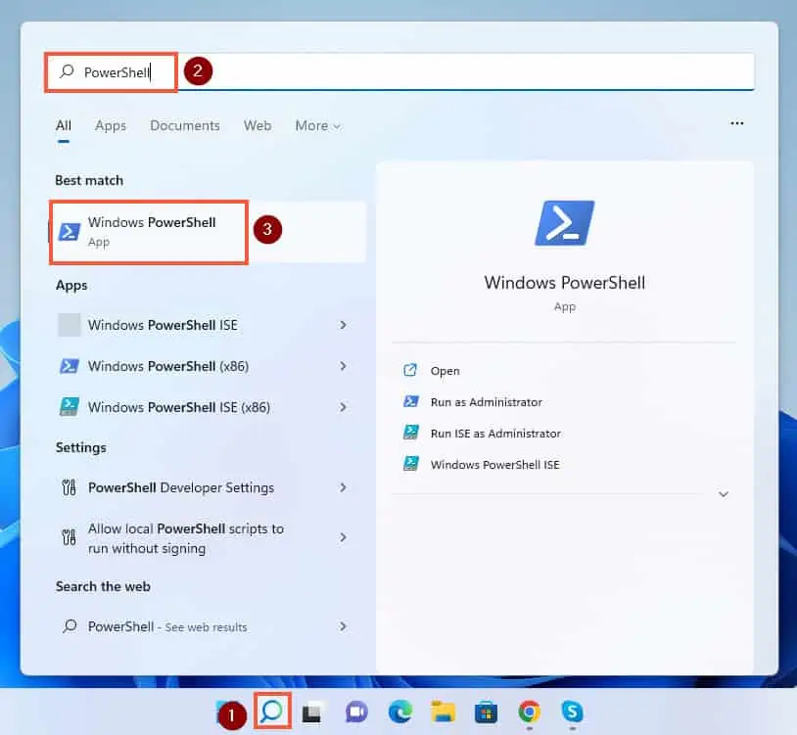Click PowerShell - See web results

tap(204, 626)
